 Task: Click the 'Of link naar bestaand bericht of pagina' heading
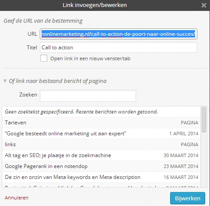click(58, 81)
